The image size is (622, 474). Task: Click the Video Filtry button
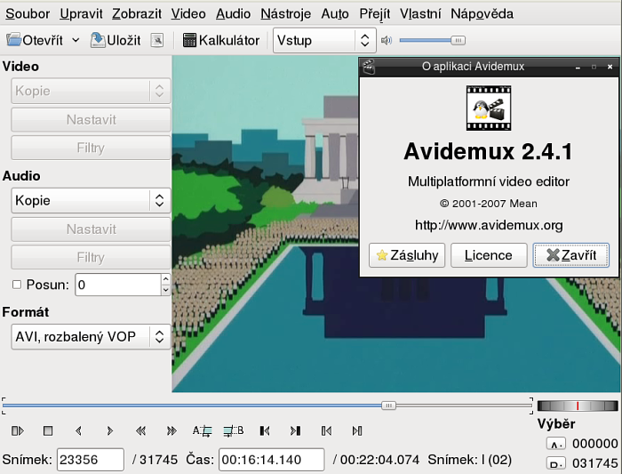tap(92, 148)
